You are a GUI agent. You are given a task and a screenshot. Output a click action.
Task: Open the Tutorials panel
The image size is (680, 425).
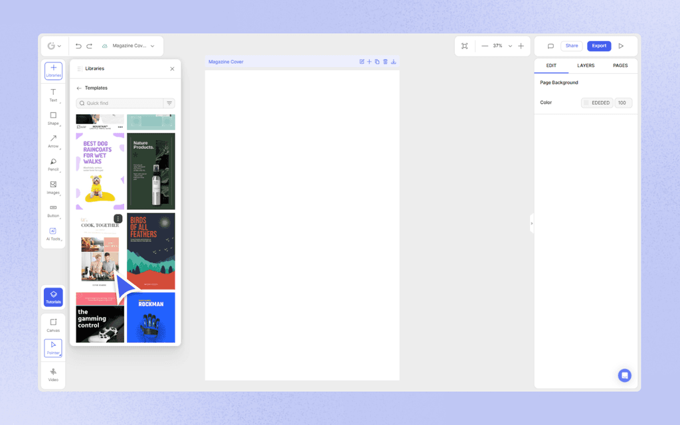click(x=53, y=297)
